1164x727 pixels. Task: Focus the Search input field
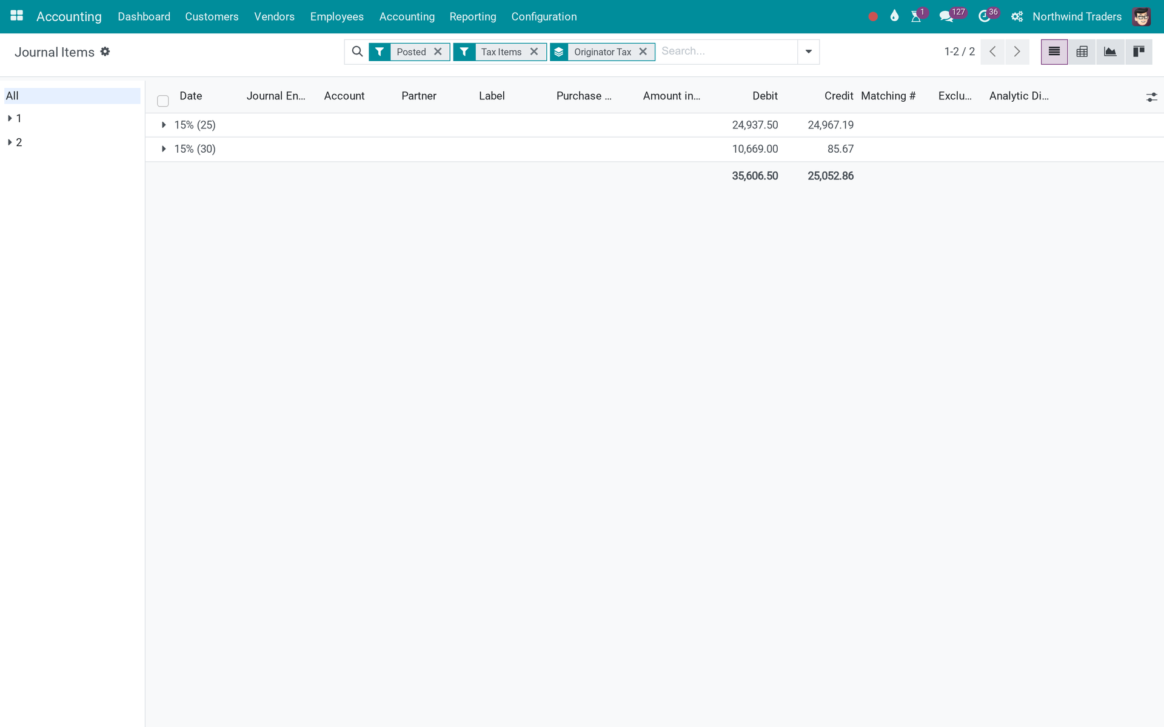point(726,51)
